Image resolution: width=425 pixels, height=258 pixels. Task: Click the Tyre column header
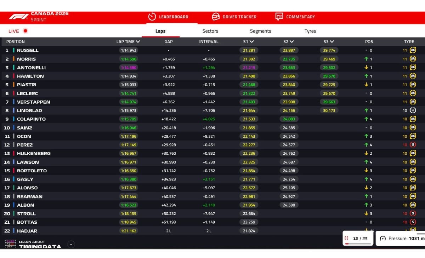409,42
